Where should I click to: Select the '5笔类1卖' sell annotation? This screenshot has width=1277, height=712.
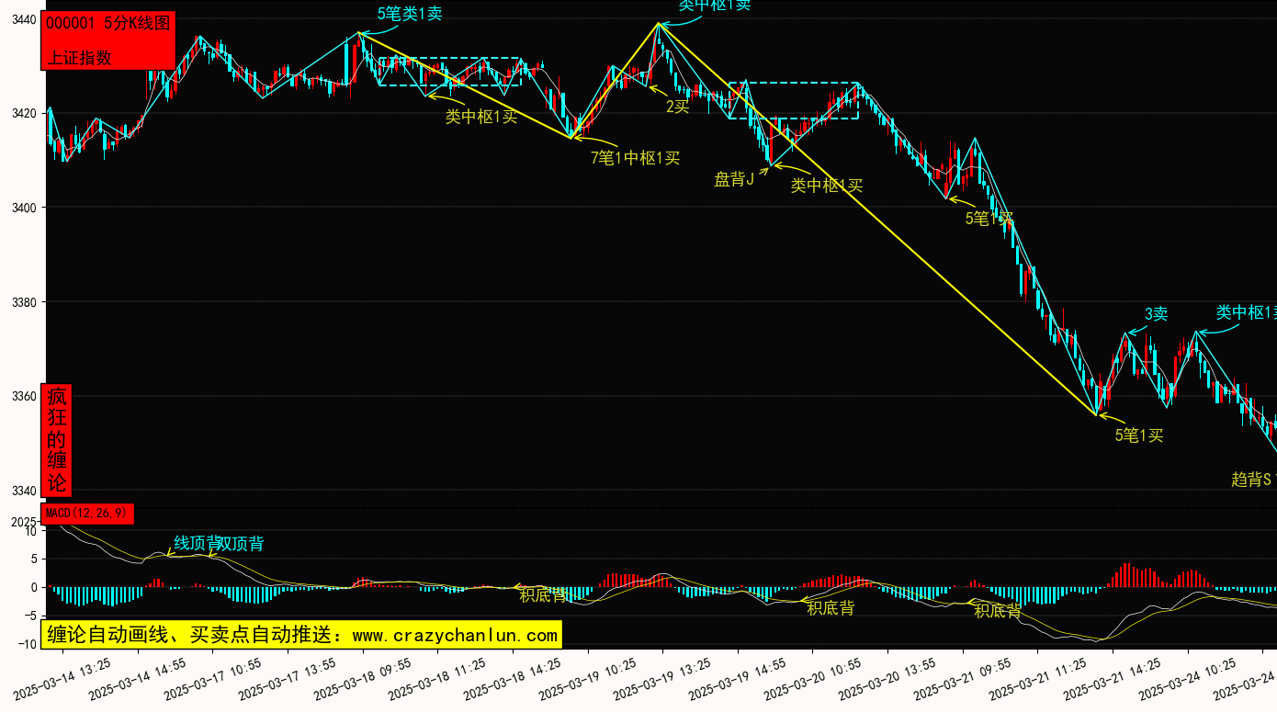(410, 14)
